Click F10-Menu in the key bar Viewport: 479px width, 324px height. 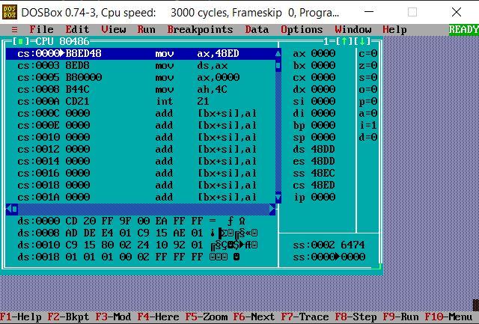tap(448, 317)
